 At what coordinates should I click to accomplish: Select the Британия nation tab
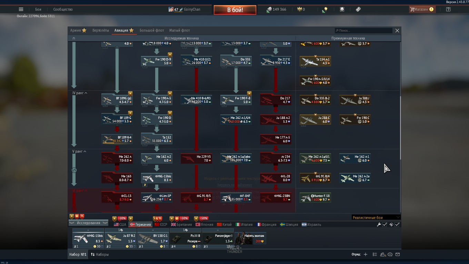point(181,224)
